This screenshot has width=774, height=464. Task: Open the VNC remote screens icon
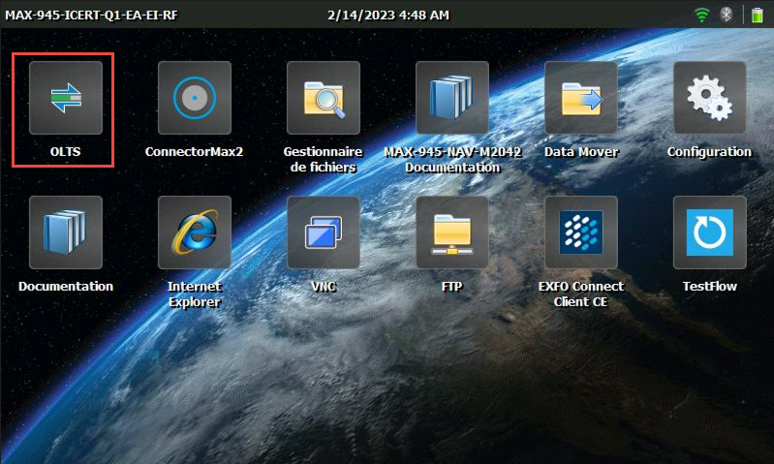(324, 232)
